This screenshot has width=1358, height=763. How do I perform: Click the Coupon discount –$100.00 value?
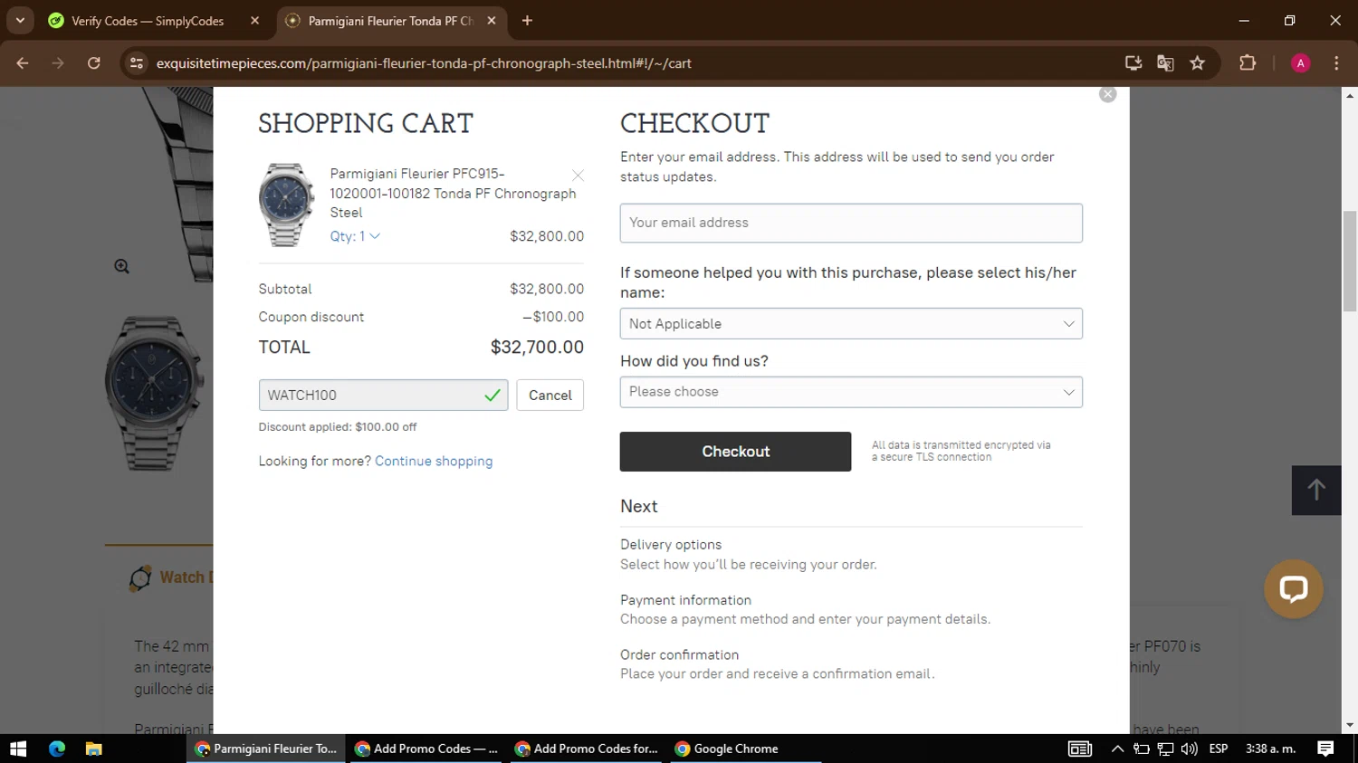(x=553, y=317)
